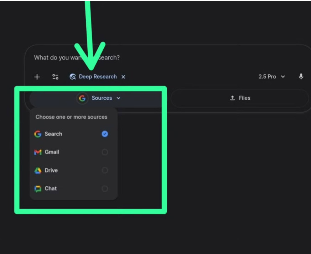Activate the microphone voice input icon
The width and height of the screenshot is (311, 254).
(x=301, y=77)
